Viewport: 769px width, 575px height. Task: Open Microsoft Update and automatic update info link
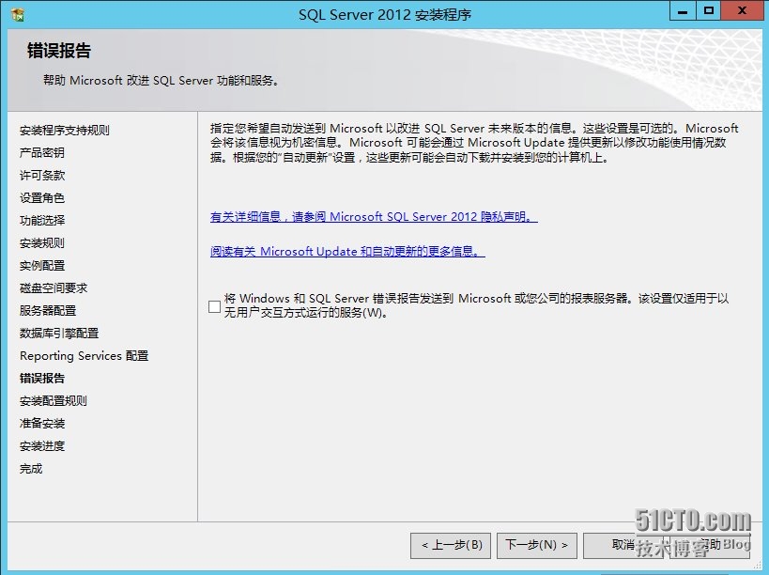click(x=347, y=252)
